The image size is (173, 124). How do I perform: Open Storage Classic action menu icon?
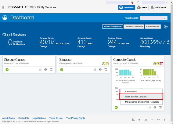pyautogui.click(x=51, y=69)
